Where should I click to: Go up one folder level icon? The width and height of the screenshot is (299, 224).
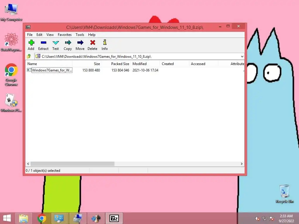pyautogui.click(x=29, y=56)
